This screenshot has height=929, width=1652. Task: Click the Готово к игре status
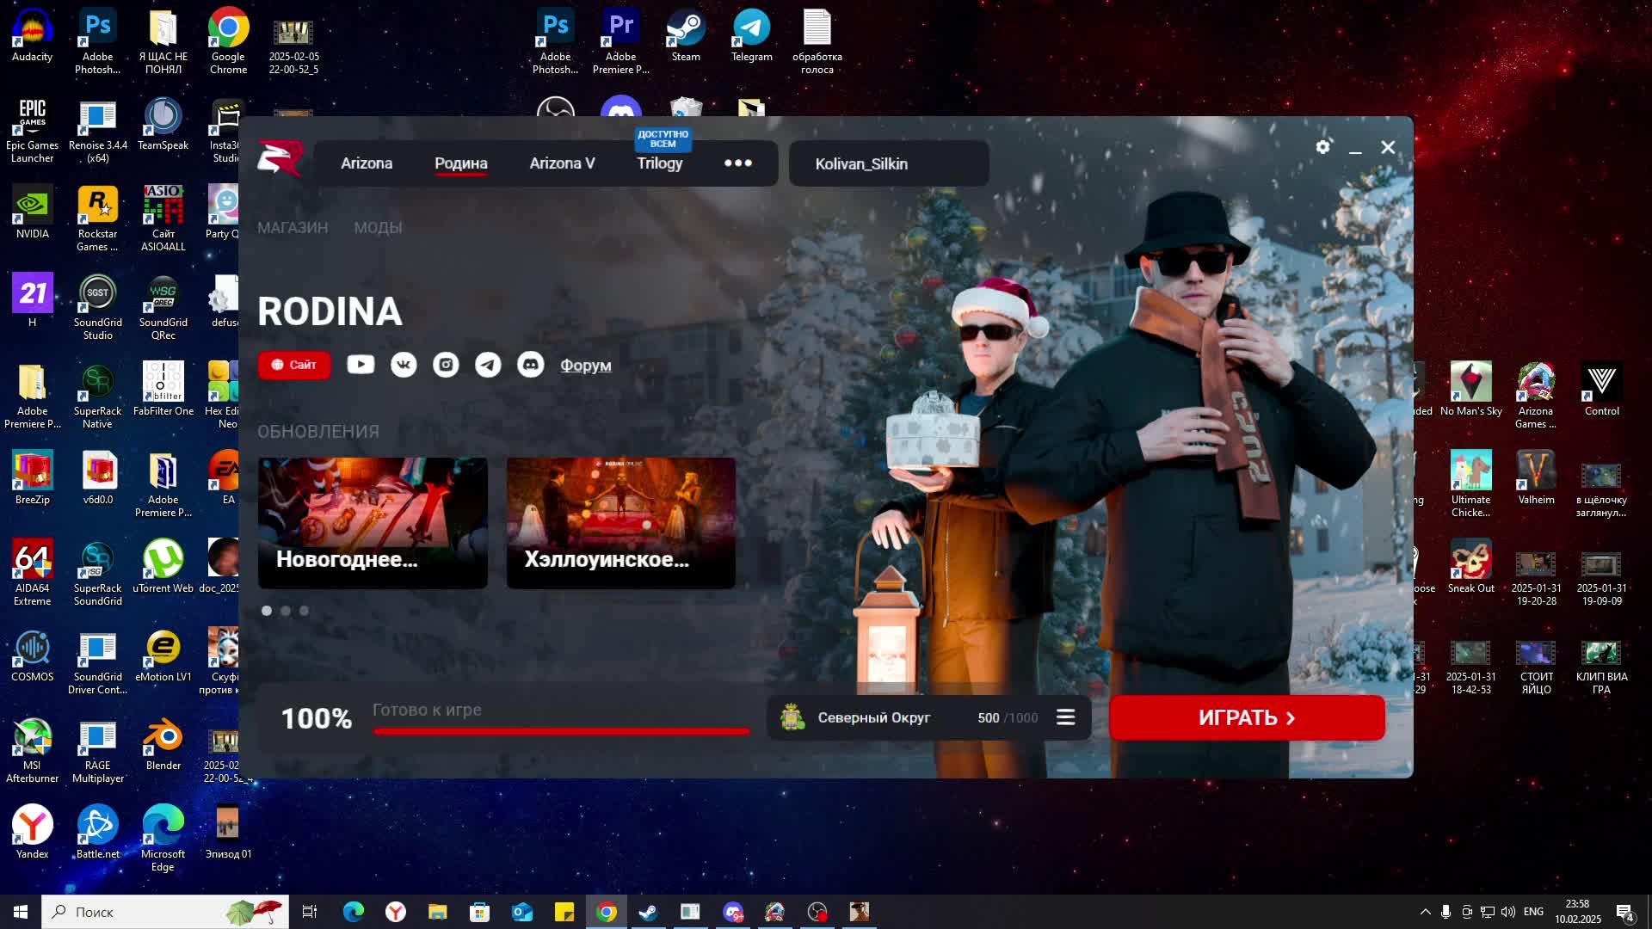coord(427,711)
